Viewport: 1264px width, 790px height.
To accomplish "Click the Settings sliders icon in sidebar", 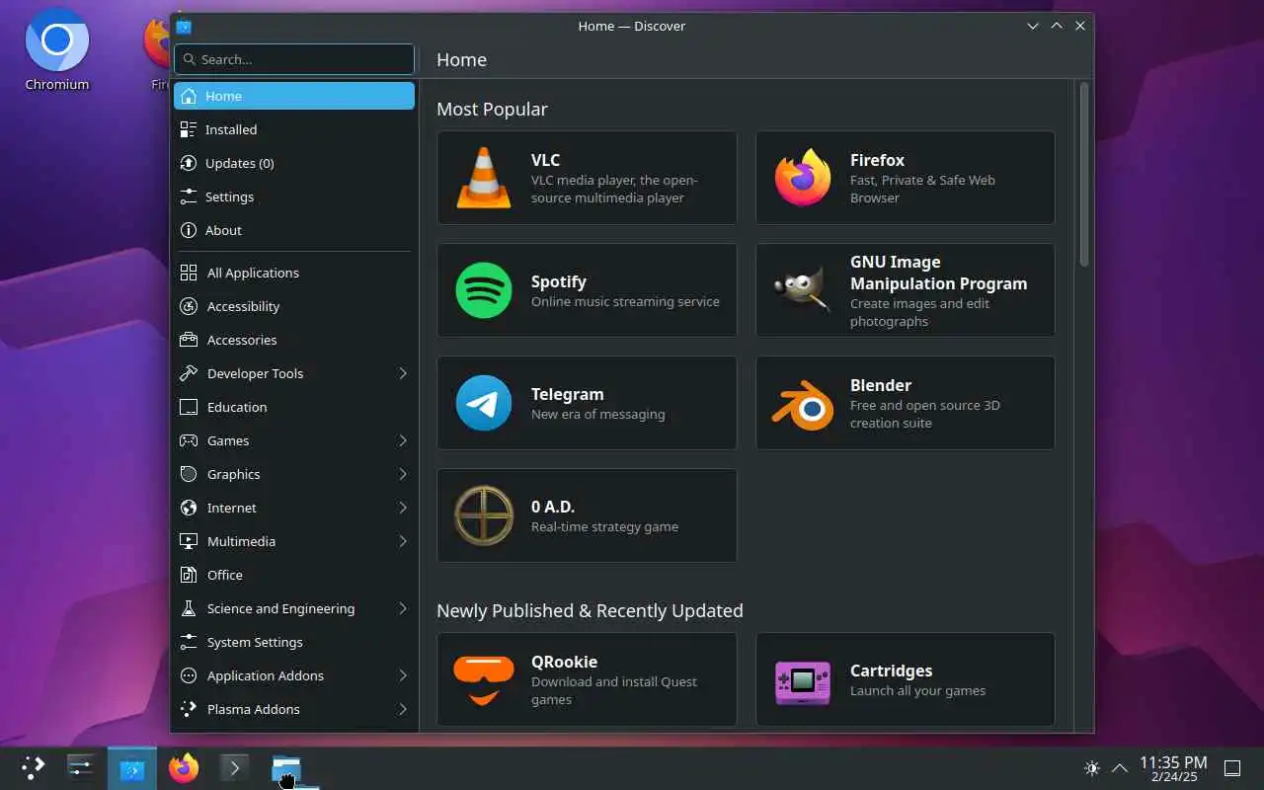I will point(189,197).
